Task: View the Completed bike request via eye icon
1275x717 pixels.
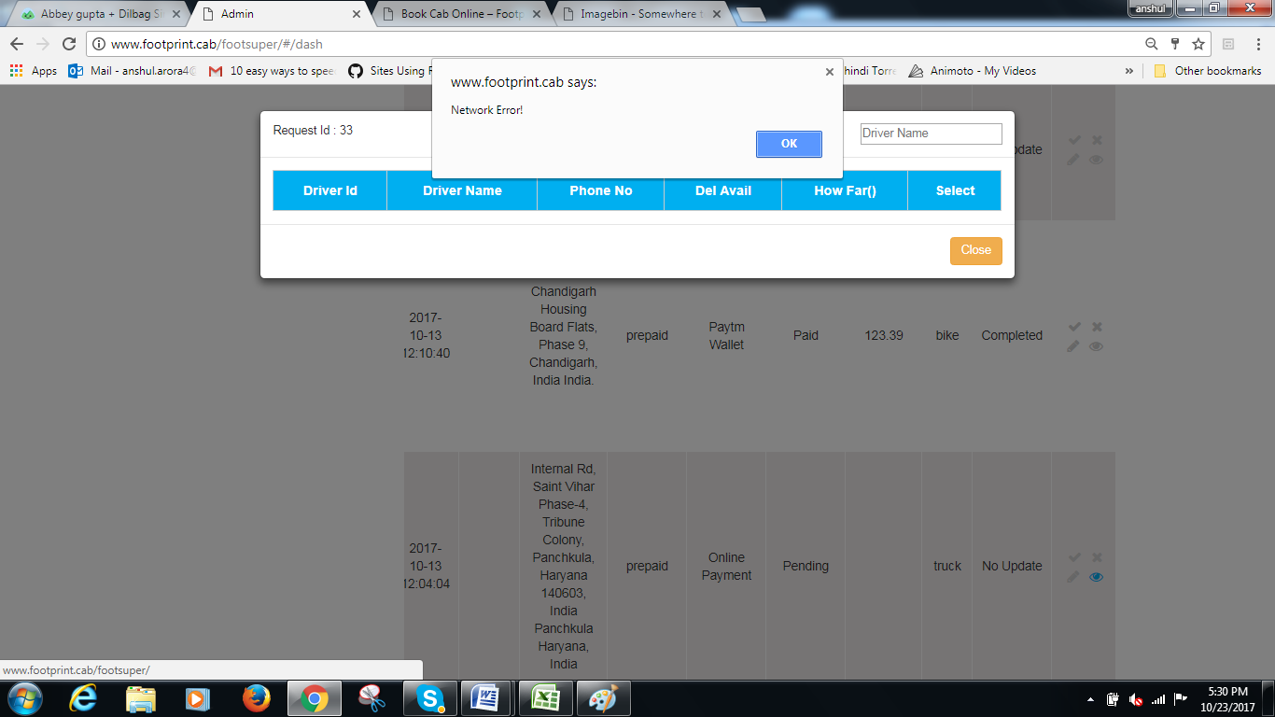Action: 1097,346
